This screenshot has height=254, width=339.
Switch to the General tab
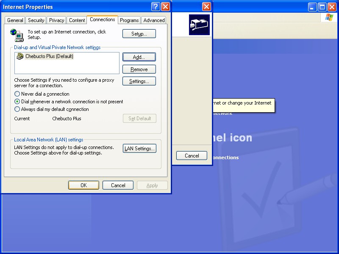[15, 20]
